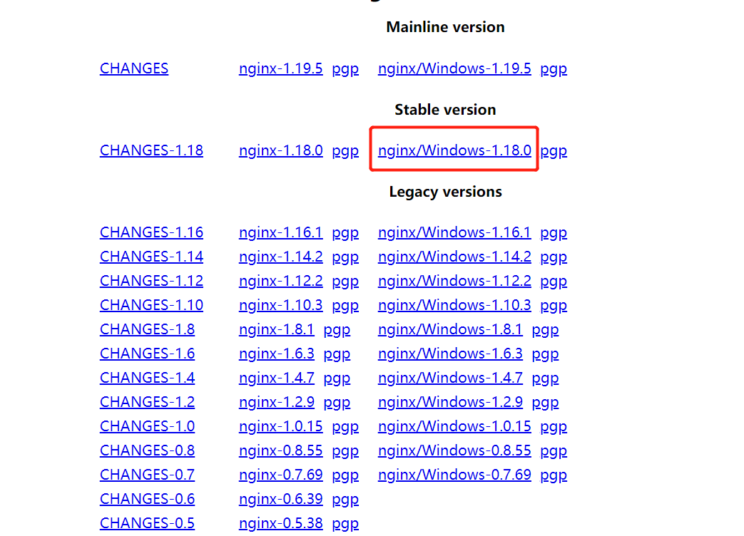Open CHANGES-0.6 changelog link
This screenshot has width=744, height=536.
click(x=147, y=498)
